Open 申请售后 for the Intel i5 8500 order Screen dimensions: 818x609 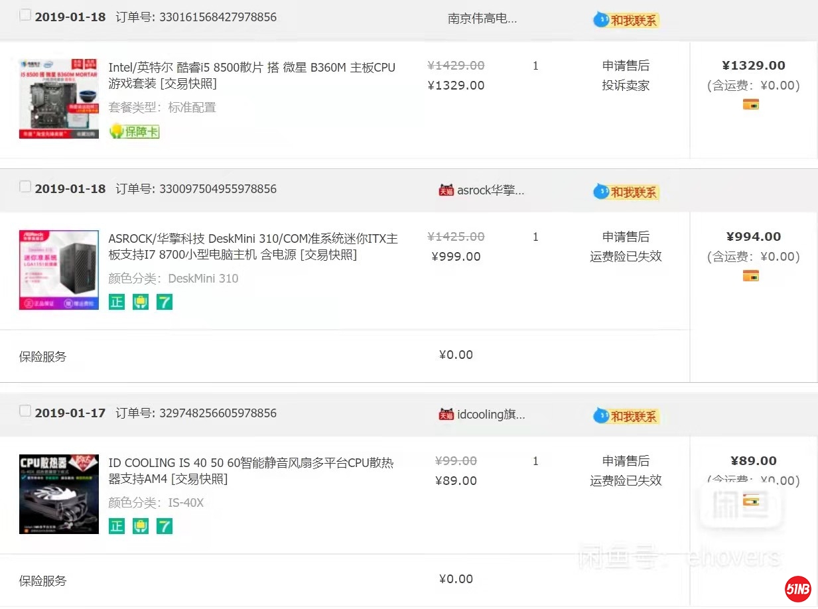click(x=626, y=66)
